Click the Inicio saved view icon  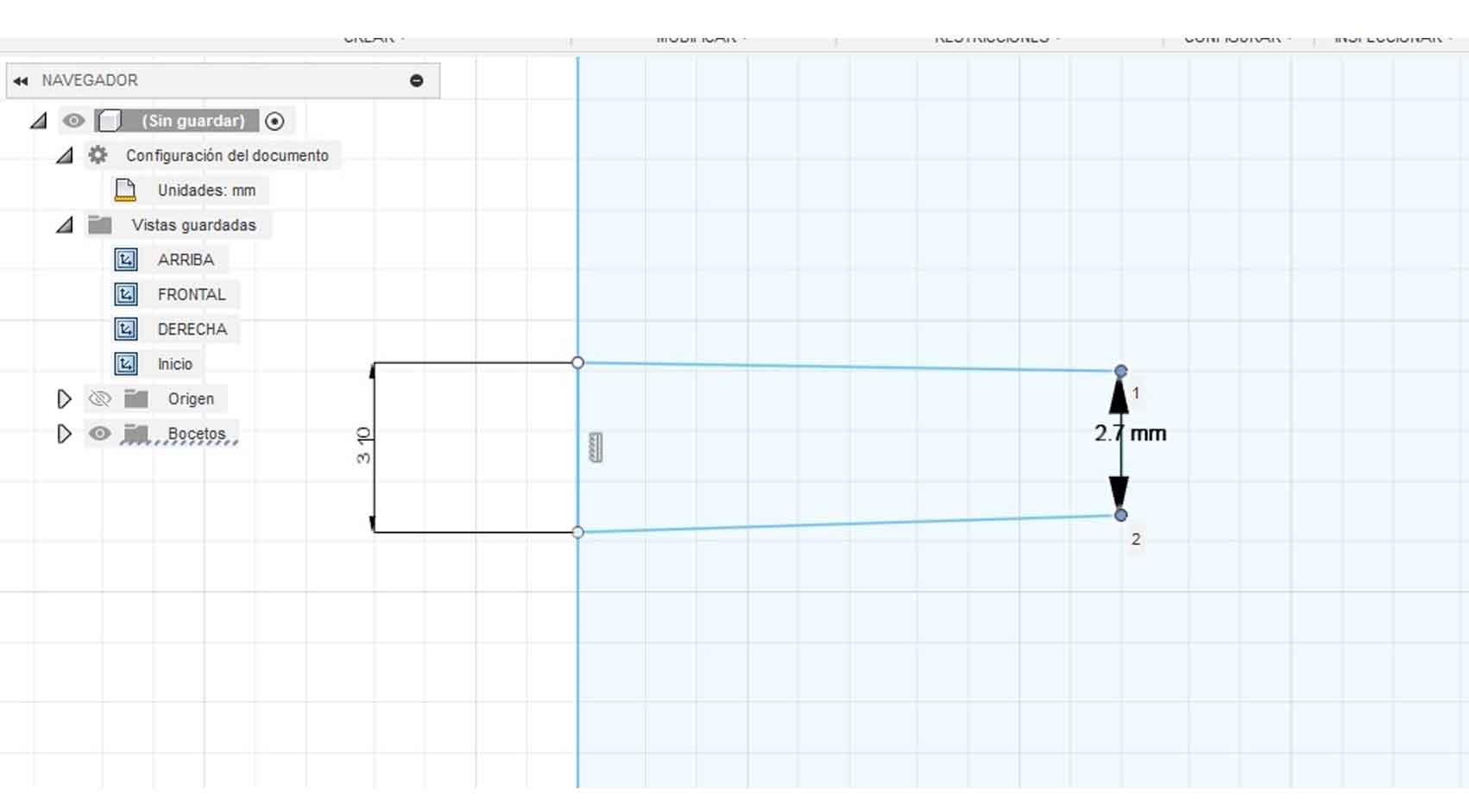(126, 364)
